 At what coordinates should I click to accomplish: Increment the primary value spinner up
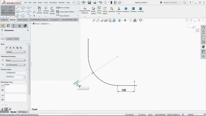click(x=25, y=76)
